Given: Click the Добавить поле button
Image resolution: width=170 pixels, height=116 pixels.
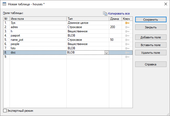Looking at the screenshot, I should (151, 37).
